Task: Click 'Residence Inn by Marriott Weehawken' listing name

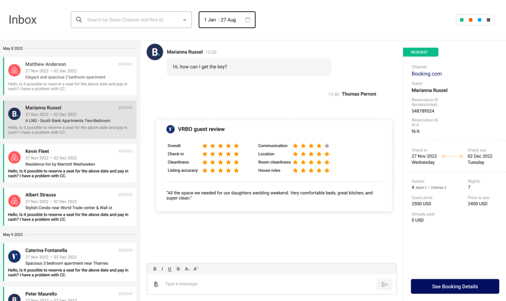Action: [x=60, y=164]
